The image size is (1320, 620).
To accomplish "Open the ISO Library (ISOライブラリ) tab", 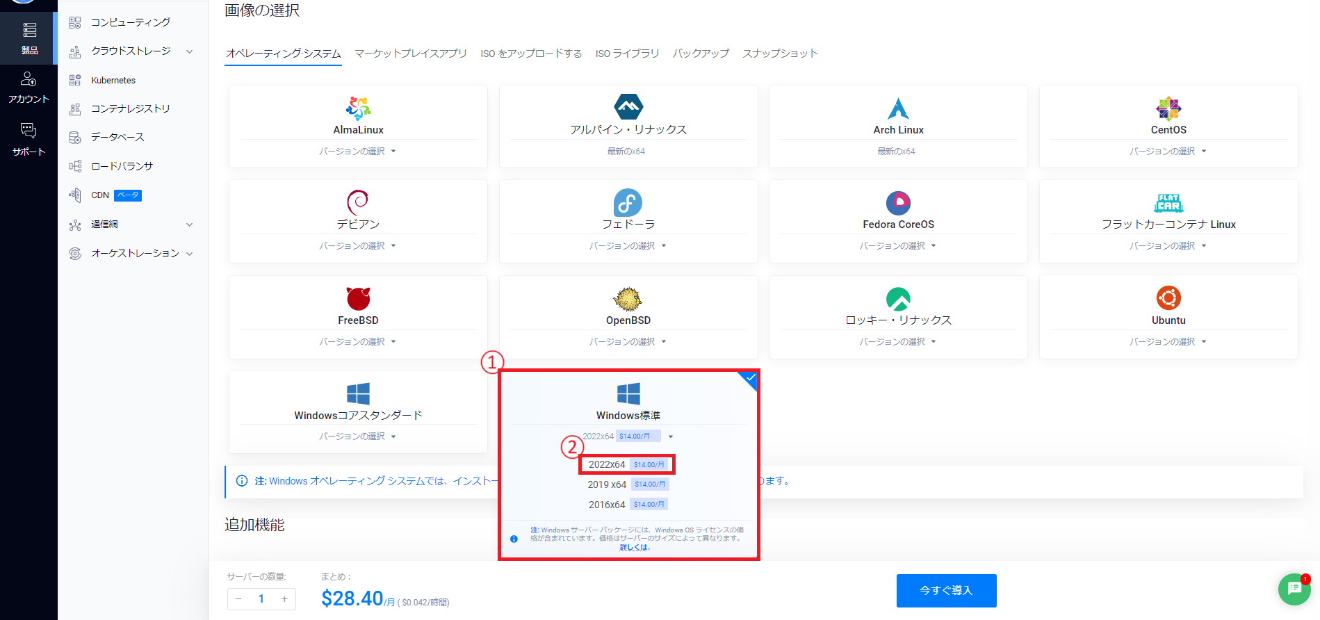I will [627, 54].
